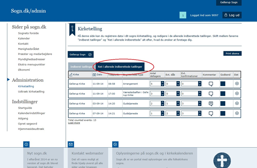This screenshot has height=168, width=257.
Task: Open comment icon for 11-09-14 08:58 Arrangement row
Action: pyautogui.click(x=211, y=84)
